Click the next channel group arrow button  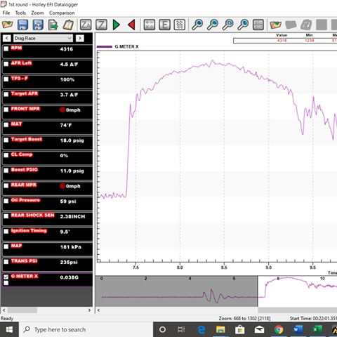coord(80,38)
